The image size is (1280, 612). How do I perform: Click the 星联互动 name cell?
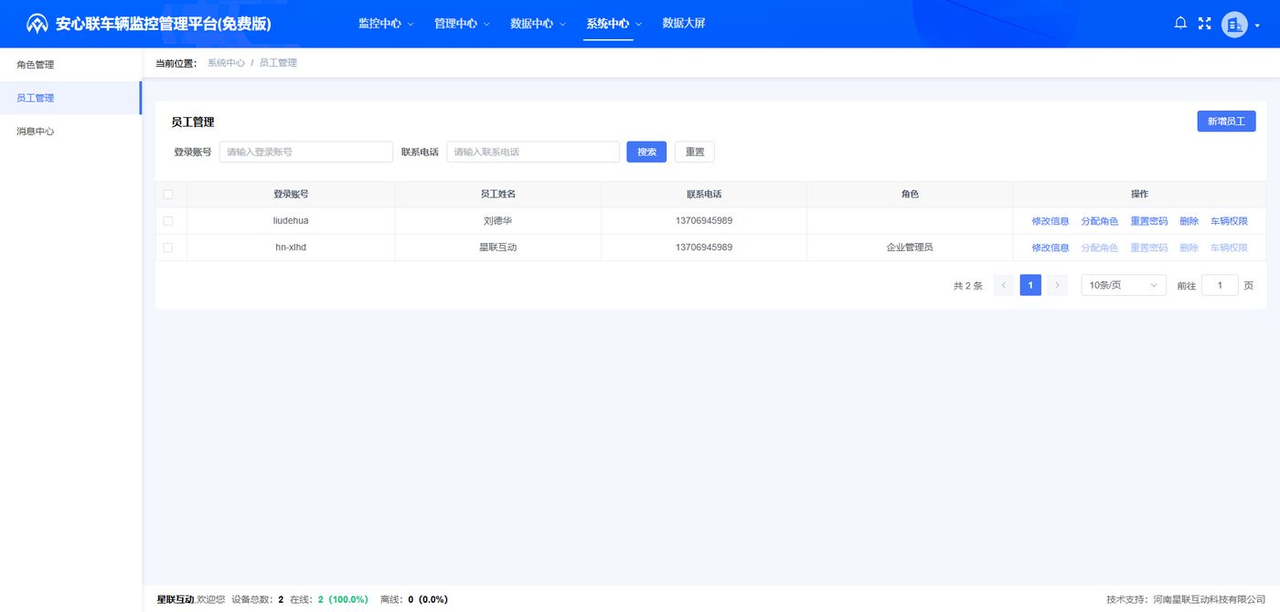pyautogui.click(x=498, y=248)
